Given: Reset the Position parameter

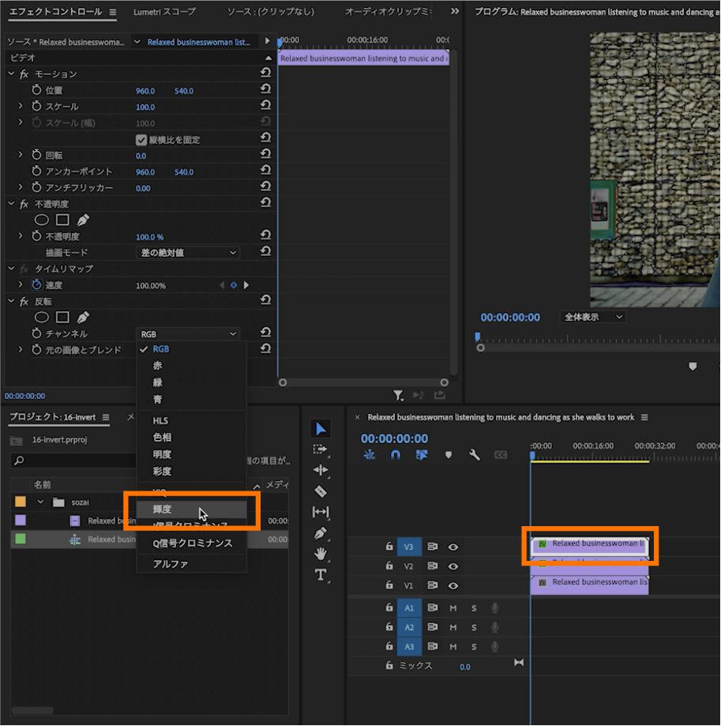Looking at the screenshot, I should point(265,90).
